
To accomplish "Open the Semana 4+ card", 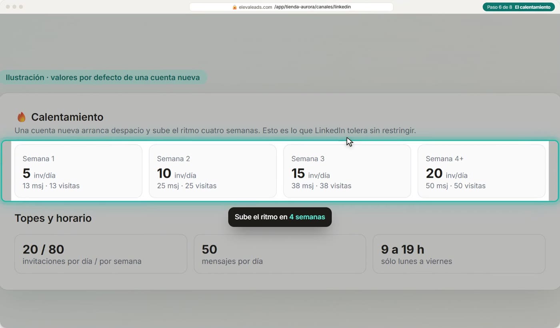I will click(x=482, y=171).
